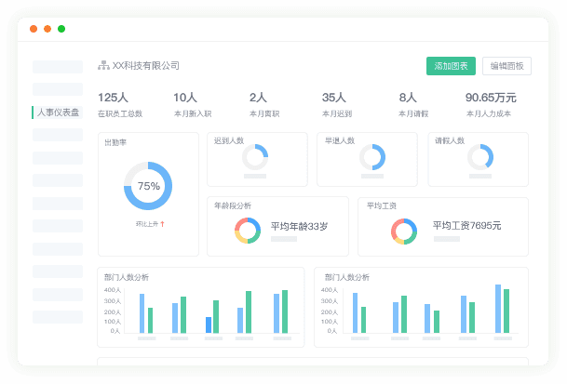Click the dark blue bar in left 部门人数分析 chart

[x=209, y=324]
